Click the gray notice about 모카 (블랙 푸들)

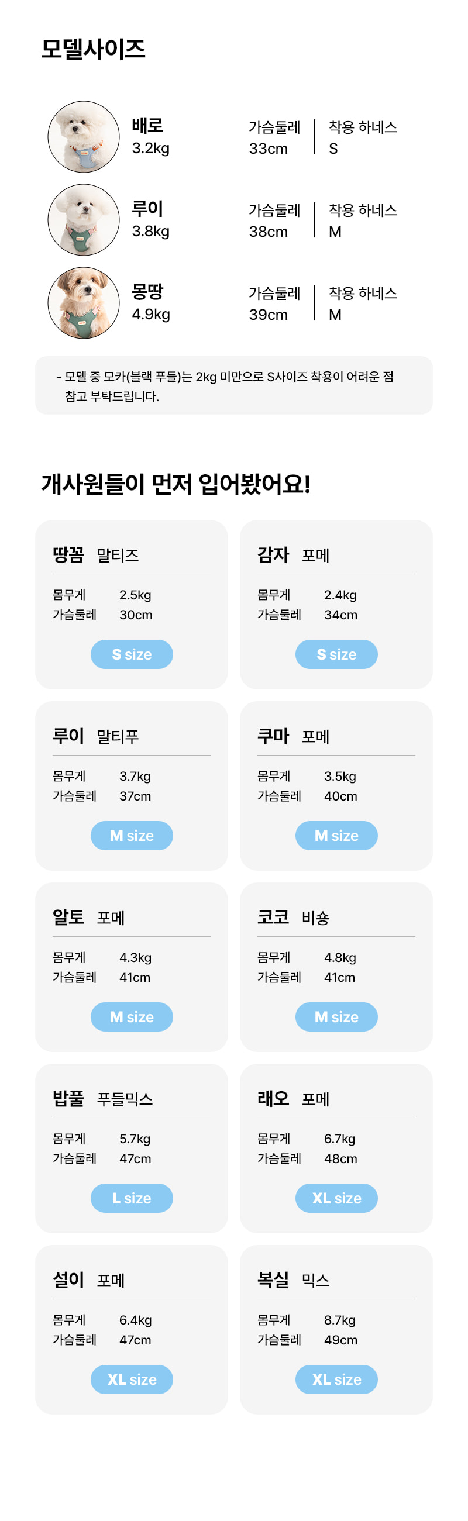(x=234, y=385)
